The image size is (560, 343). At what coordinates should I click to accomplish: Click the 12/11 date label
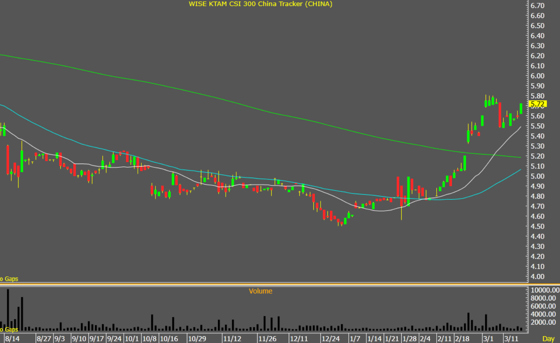tap(299, 339)
